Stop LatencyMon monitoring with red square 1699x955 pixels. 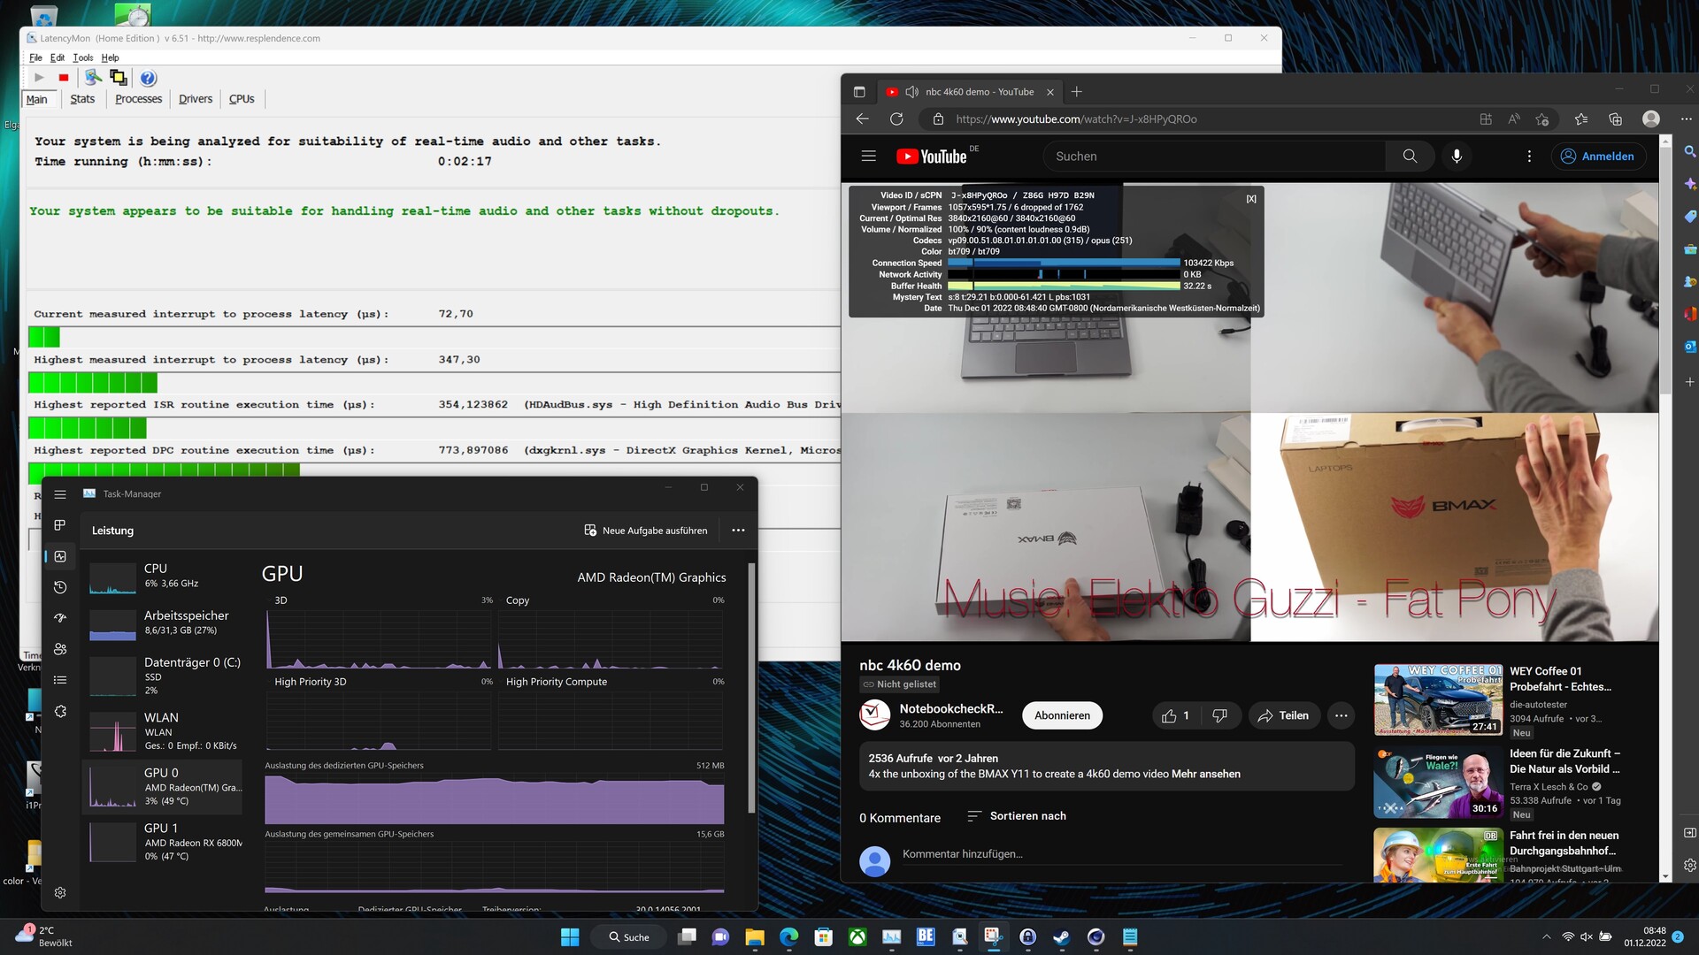[x=64, y=78]
